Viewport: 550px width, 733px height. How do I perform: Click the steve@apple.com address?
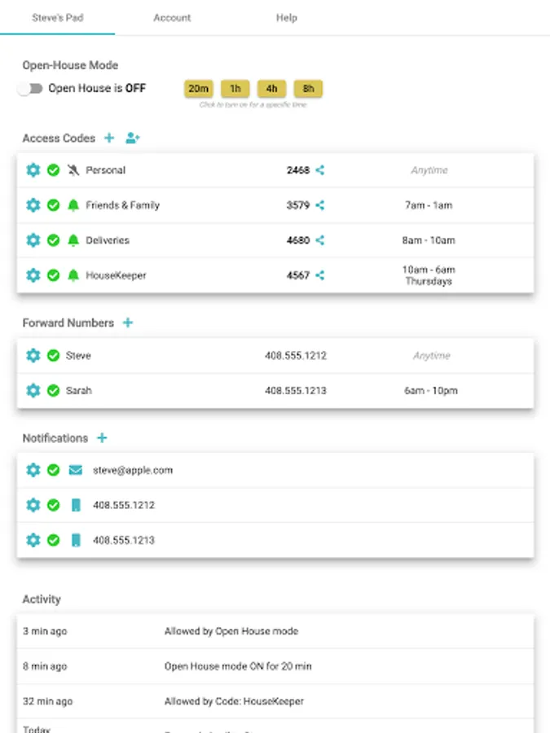click(133, 470)
